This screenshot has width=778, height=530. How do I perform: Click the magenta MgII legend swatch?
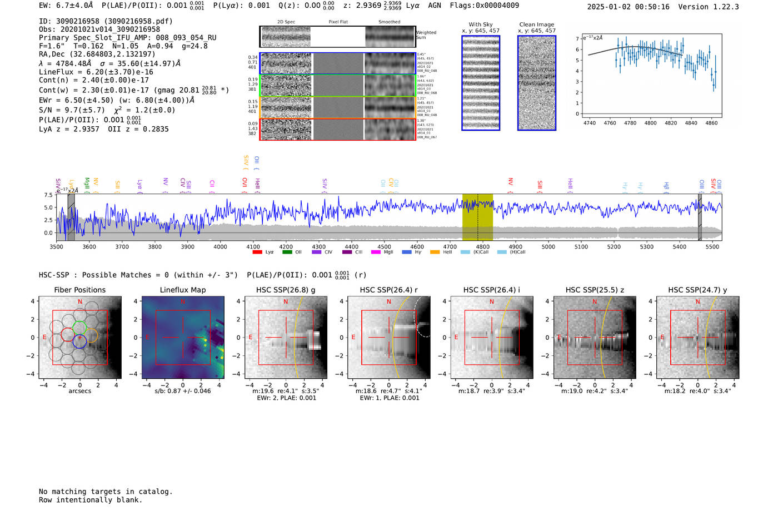376,252
